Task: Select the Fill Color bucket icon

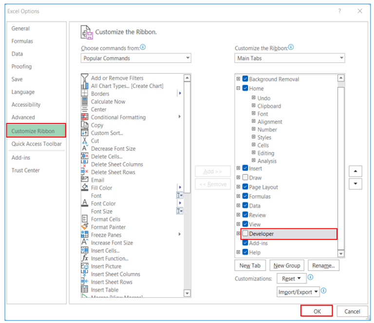Action: (x=85, y=187)
